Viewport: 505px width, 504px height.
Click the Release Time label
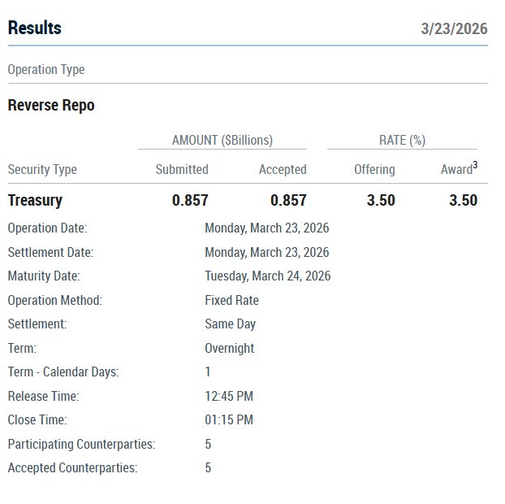tap(44, 397)
